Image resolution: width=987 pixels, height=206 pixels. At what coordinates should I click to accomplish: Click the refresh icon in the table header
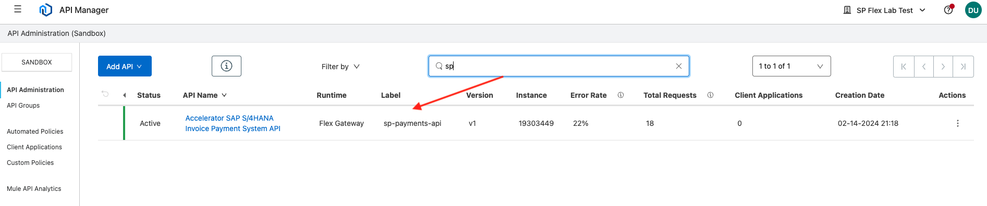pyautogui.click(x=105, y=94)
